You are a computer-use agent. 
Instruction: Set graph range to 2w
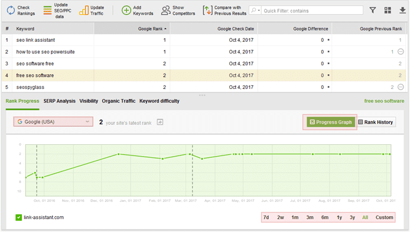[x=281, y=217]
